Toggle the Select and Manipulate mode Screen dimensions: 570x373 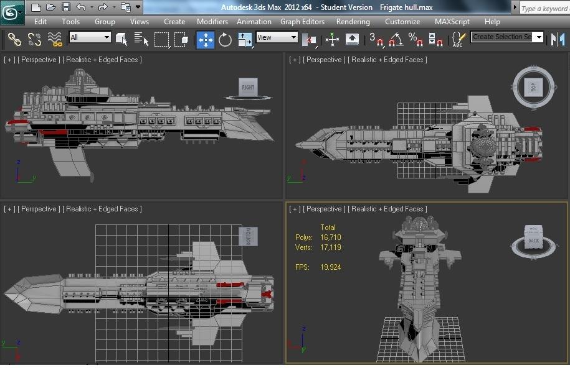(332, 39)
